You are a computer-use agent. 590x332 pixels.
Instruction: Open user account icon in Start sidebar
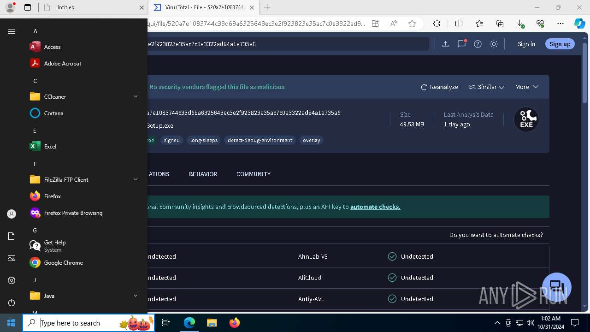(x=12, y=214)
